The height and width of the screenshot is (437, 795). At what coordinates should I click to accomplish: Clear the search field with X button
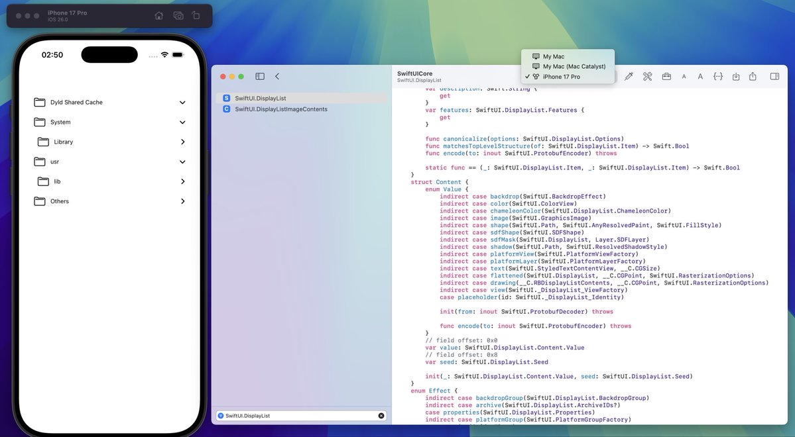pyautogui.click(x=381, y=416)
